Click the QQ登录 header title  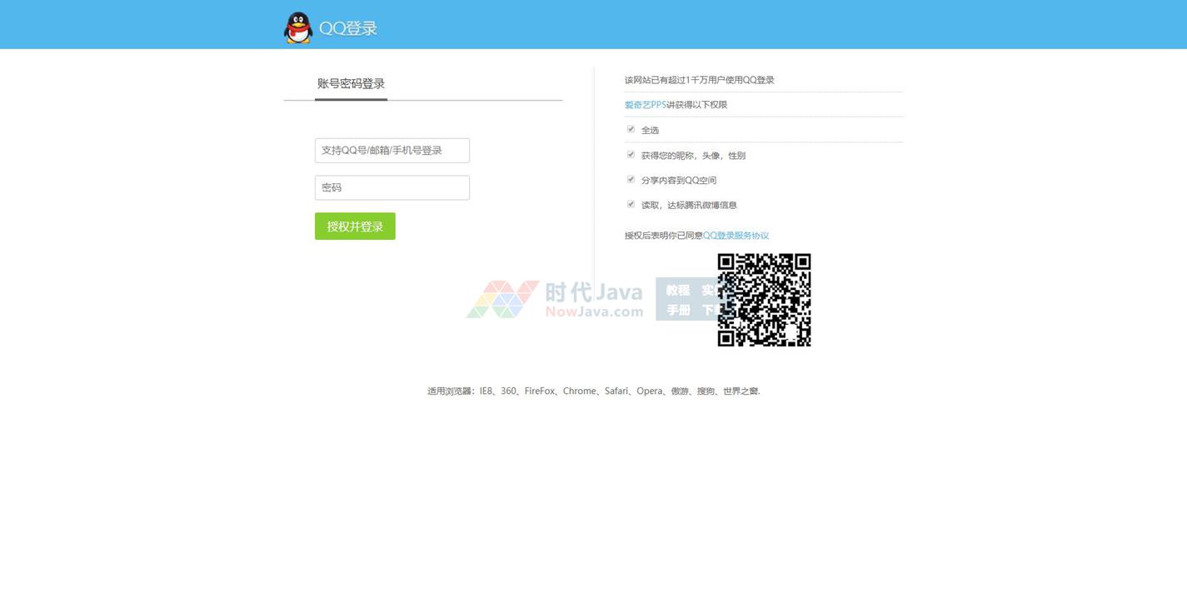click(x=348, y=28)
